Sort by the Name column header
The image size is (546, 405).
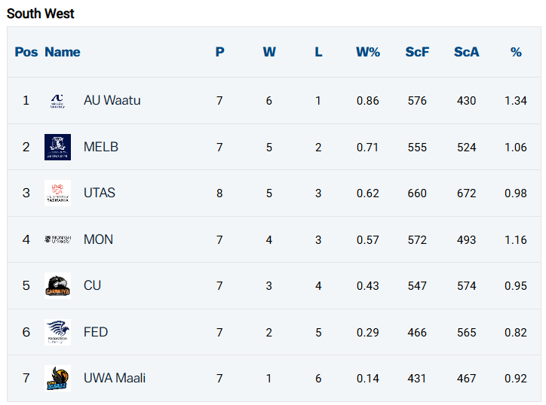pyautogui.click(x=63, y=52)
